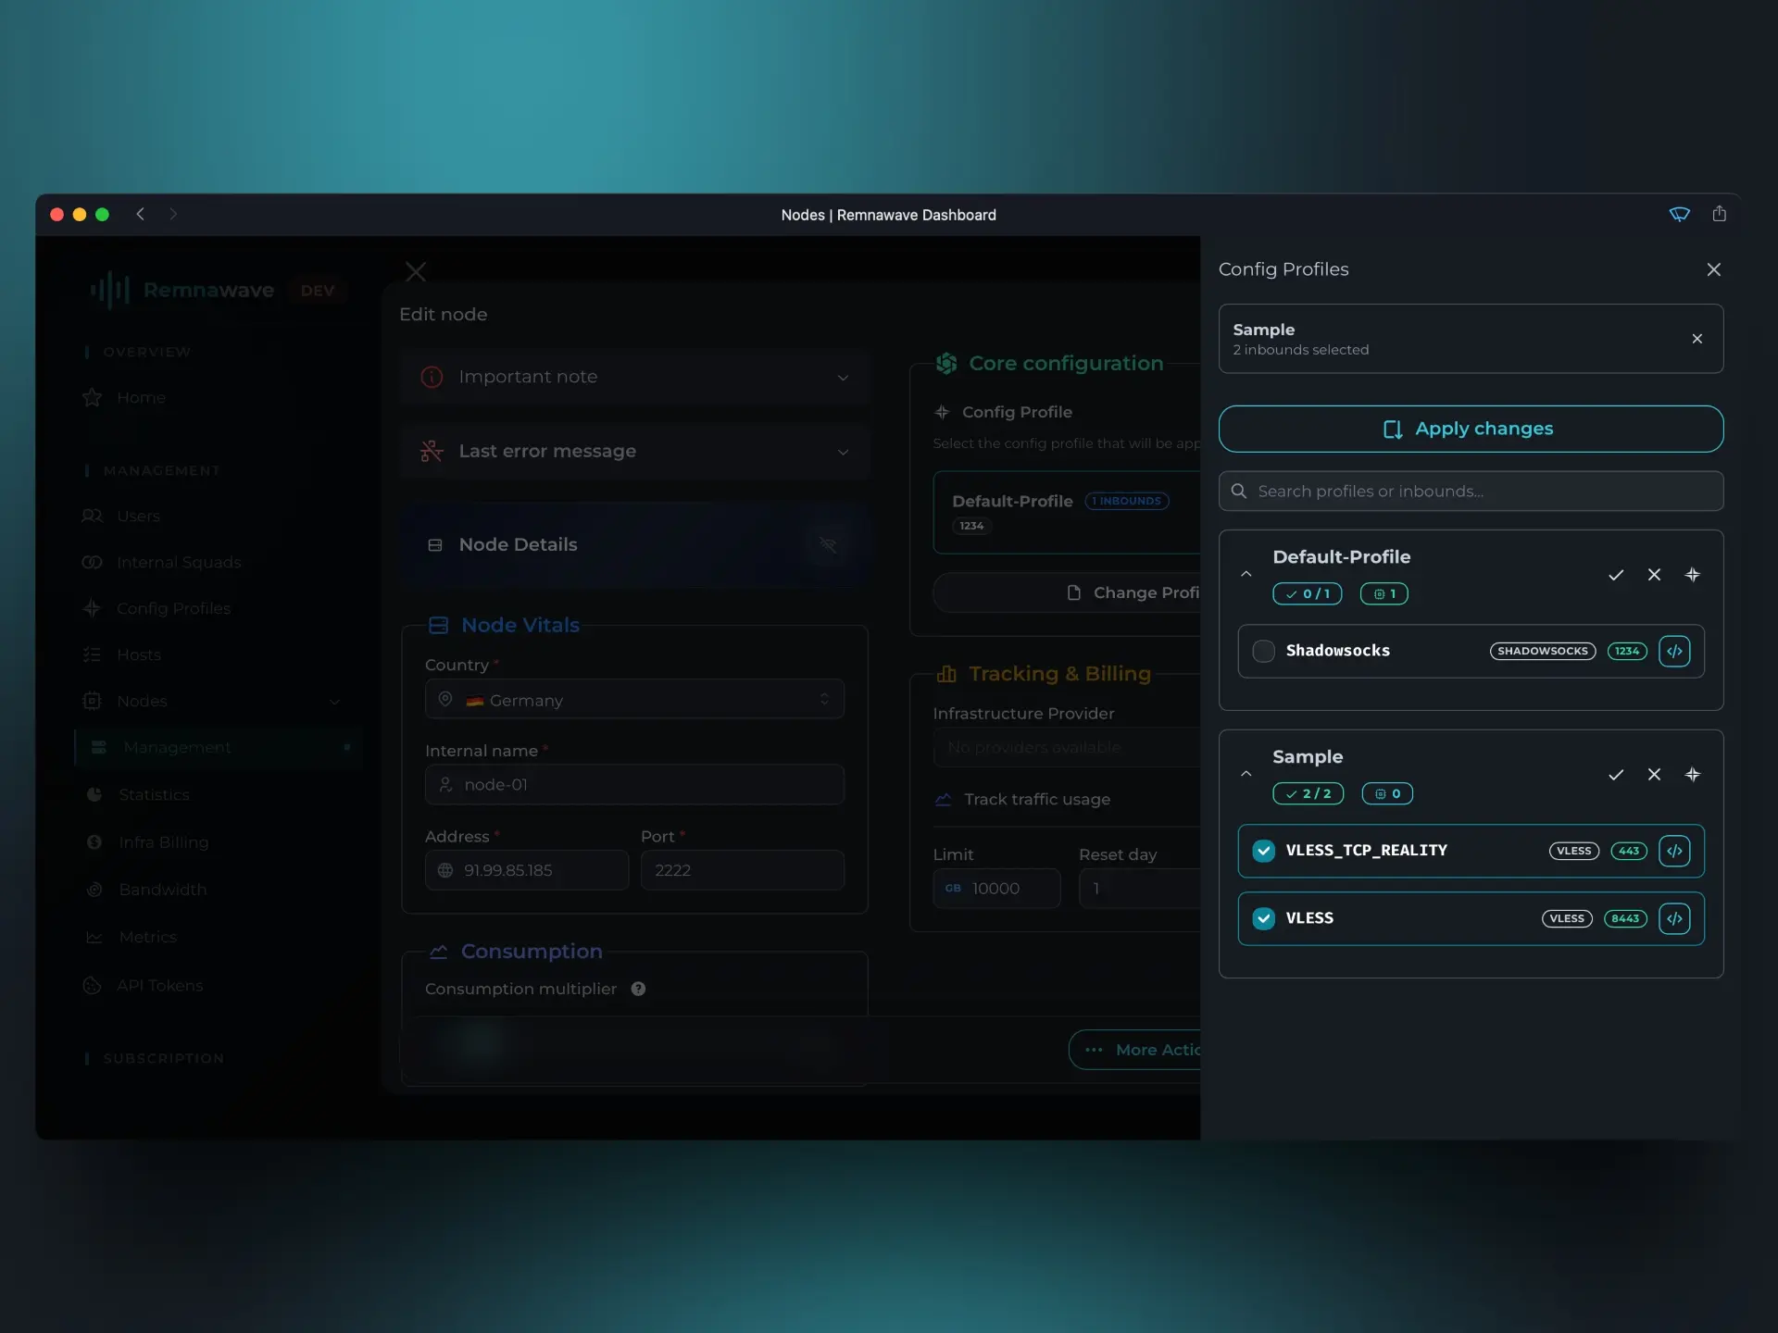Open Internal Squads from the sidebar

tap(180, 562)
